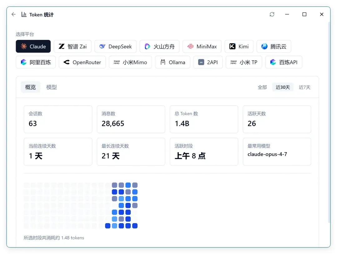This screenshot has height=254, width=337.
Task: Click the 所选时段共消耗约 1.4B tokens text
Action: click(54, 238)
